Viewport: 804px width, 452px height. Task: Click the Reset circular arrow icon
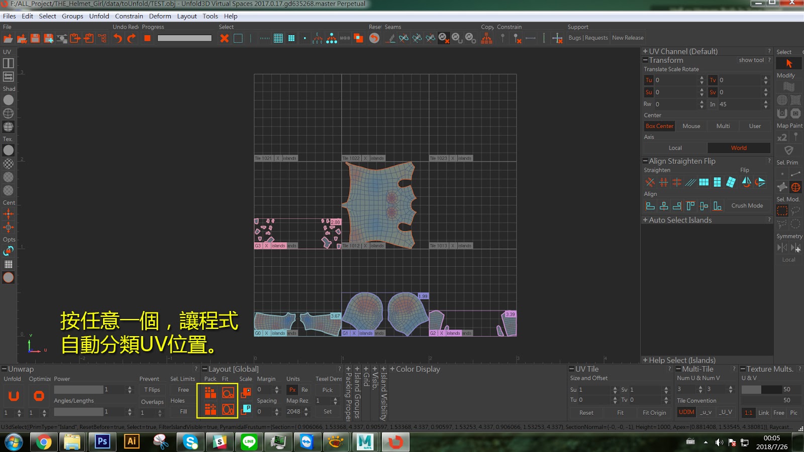click(x=374, y=38)
